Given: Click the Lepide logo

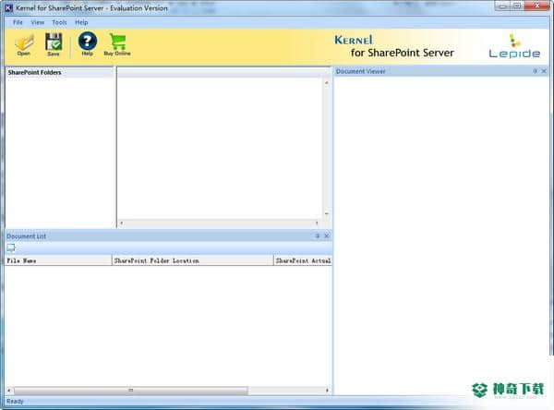Looking at the screenshot, I should pyautogui.click(x=514, y=46).
